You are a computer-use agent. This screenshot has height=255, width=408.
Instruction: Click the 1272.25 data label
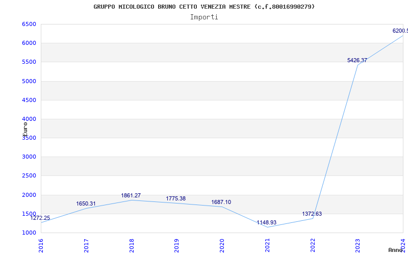pos(40,218)
